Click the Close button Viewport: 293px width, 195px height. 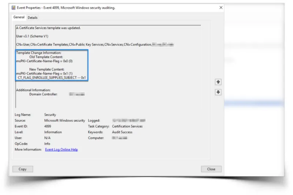[211, 169]
